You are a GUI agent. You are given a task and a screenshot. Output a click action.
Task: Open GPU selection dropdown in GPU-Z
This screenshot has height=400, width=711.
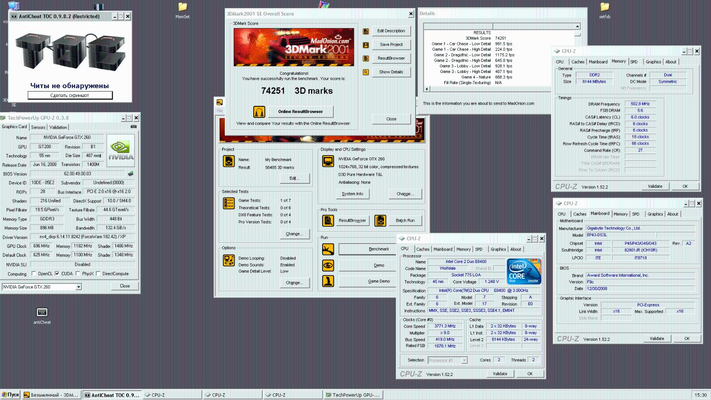[79, 287]
